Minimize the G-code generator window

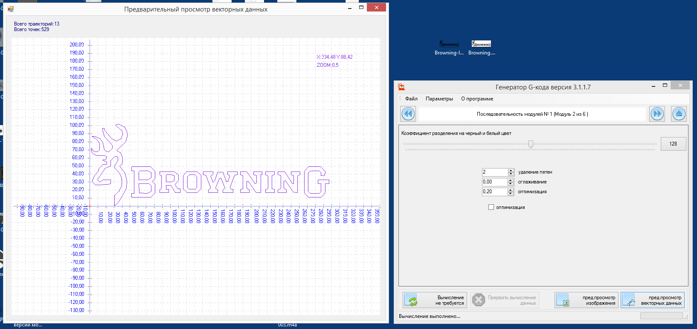point(653,86)
